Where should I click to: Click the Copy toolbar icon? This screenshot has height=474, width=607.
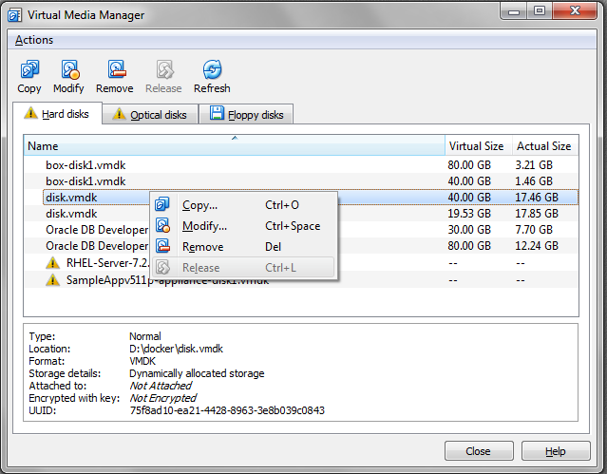click(29, 69)
